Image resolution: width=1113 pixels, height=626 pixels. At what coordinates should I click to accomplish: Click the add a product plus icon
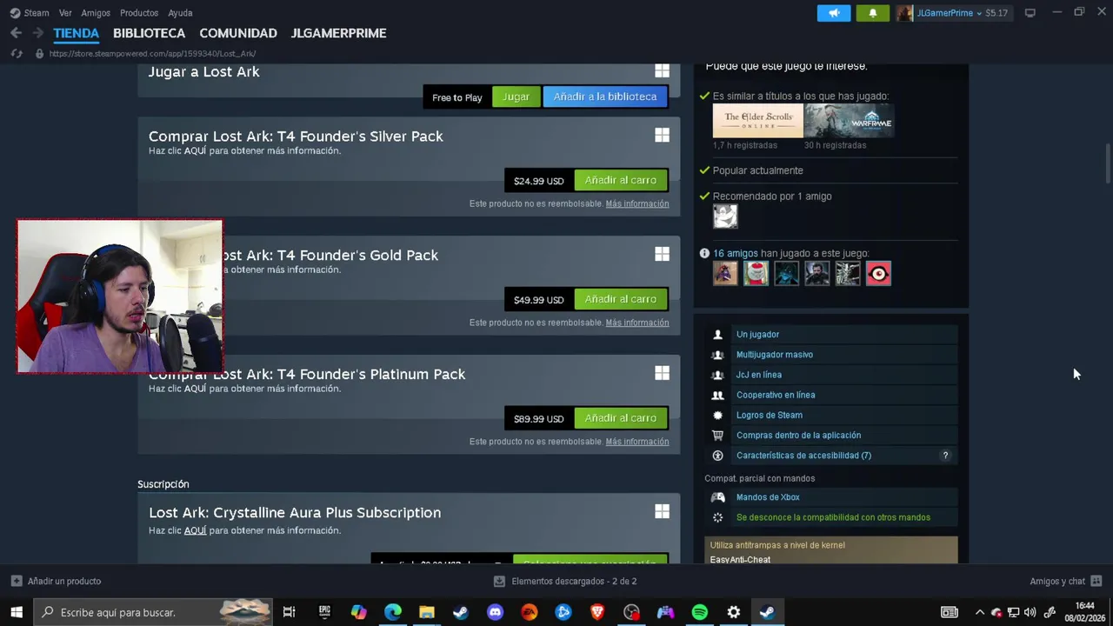(17, 581)
